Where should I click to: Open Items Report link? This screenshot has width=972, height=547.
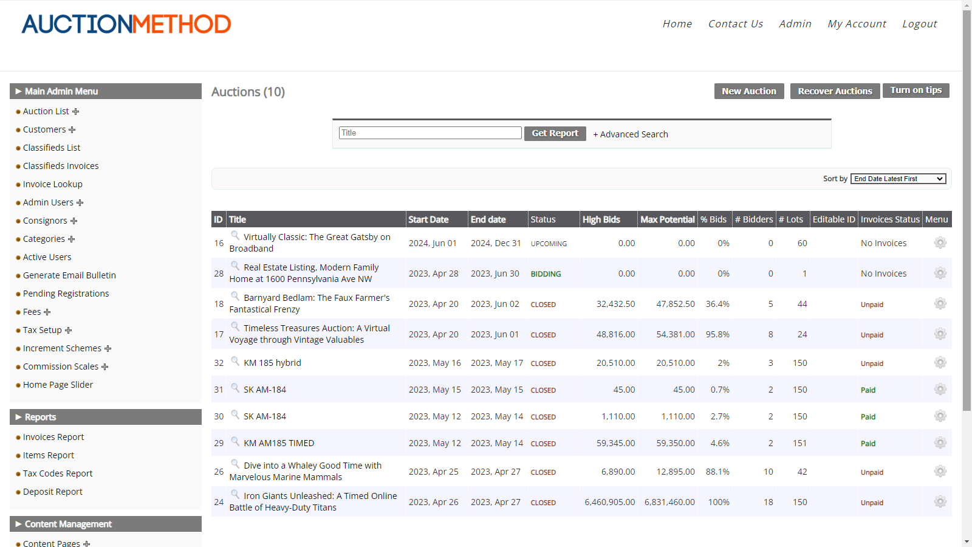(49, 455)
